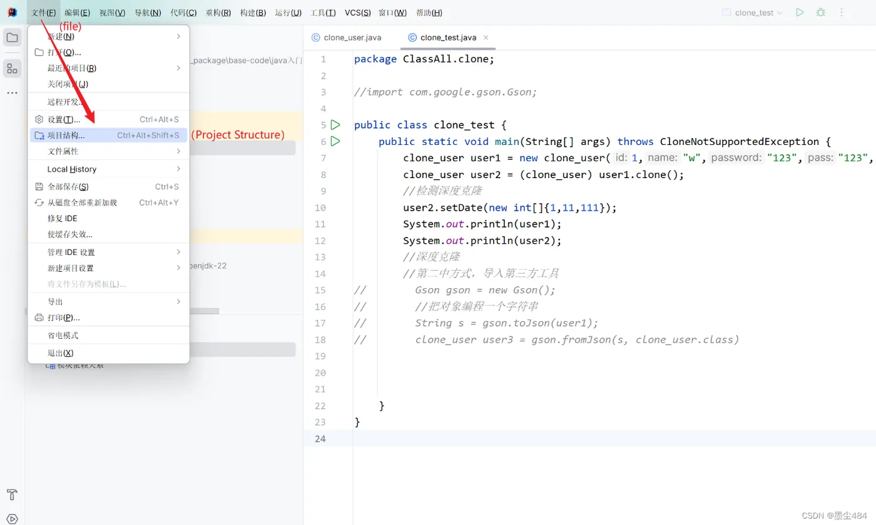Switch to the clone_user.java tab
876x525 pixels.
click(x=347, y=37)
